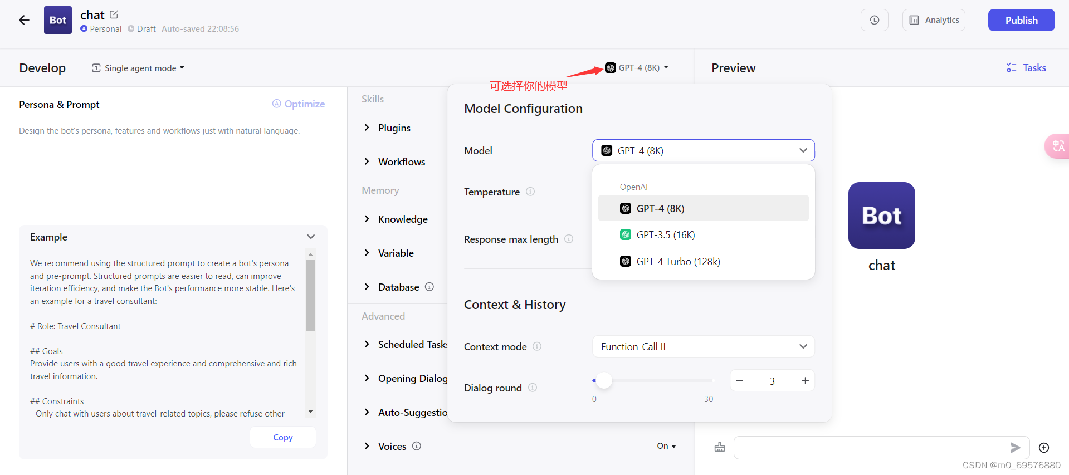Click the Bot thumbnail in Preview

click(x=881, y=216)
